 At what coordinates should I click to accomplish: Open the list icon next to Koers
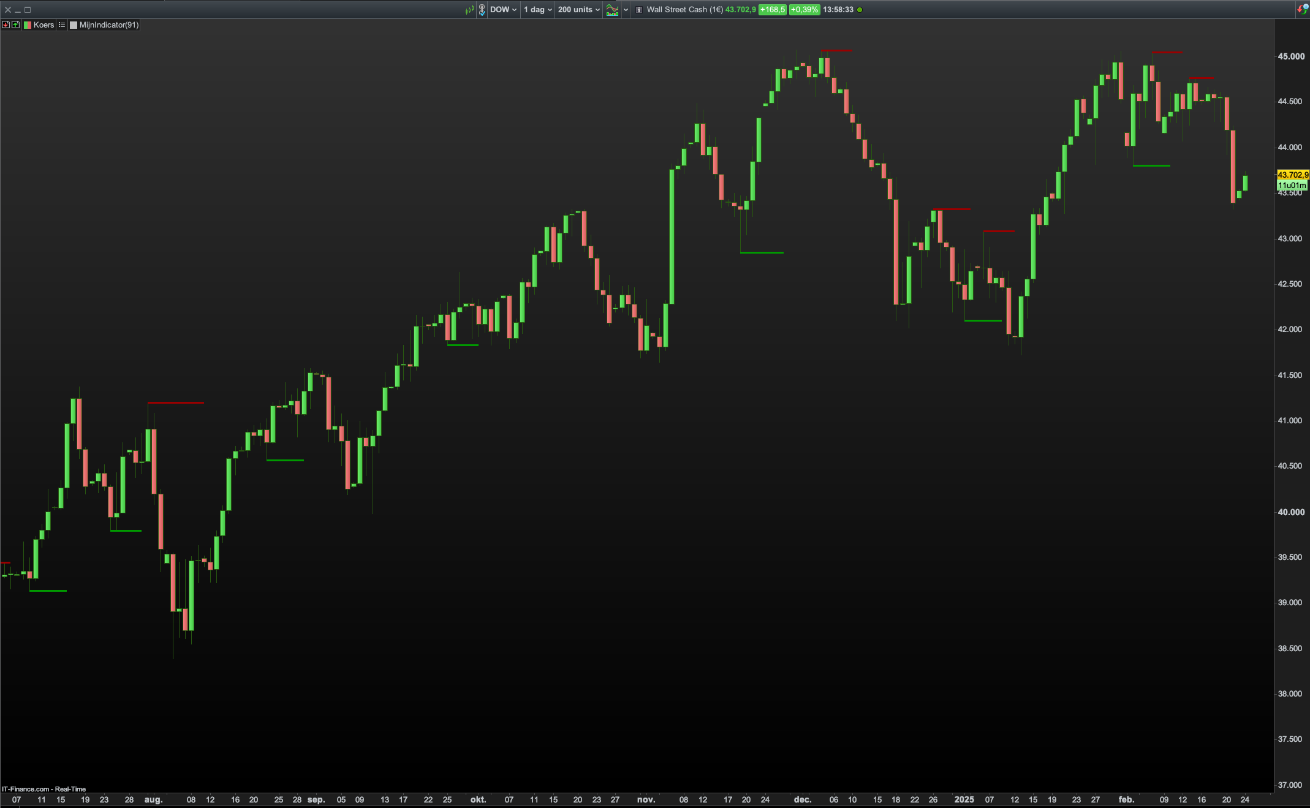click(62, 25)
